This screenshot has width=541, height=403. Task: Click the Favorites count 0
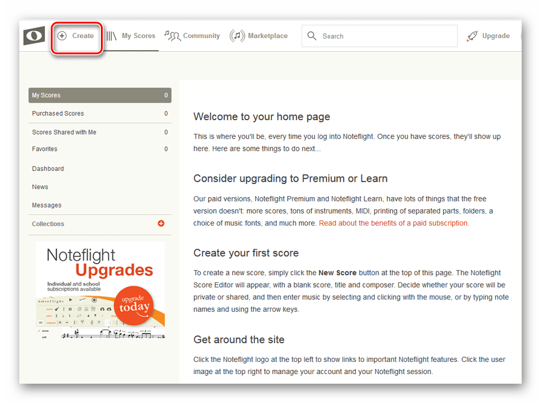pos(166,149)
